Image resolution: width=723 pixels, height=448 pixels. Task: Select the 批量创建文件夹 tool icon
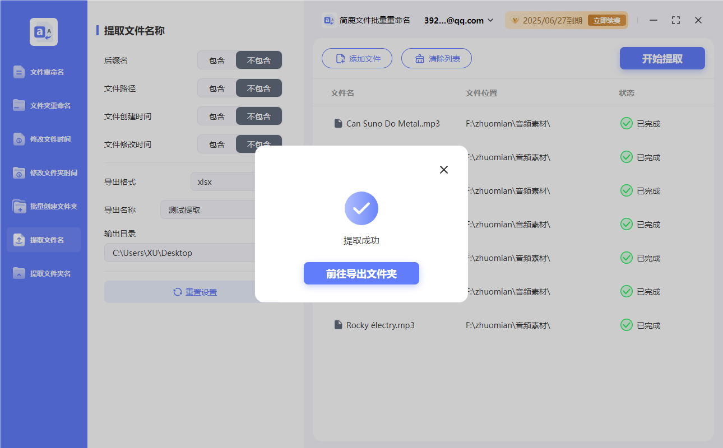coord(43,206)
